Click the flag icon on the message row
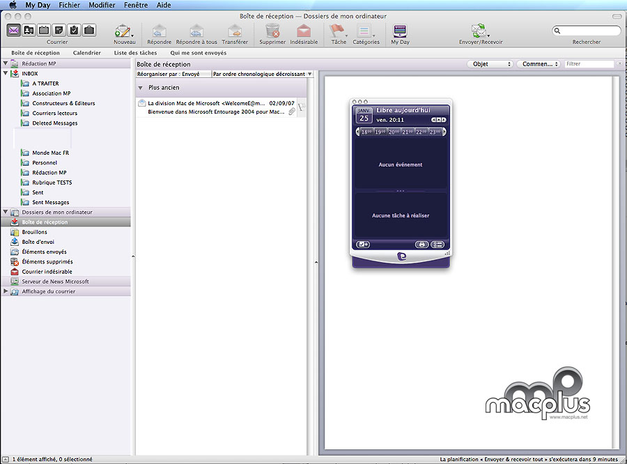Image resolution: width=627 pixels, height=464 pixels. coord(302,107)
